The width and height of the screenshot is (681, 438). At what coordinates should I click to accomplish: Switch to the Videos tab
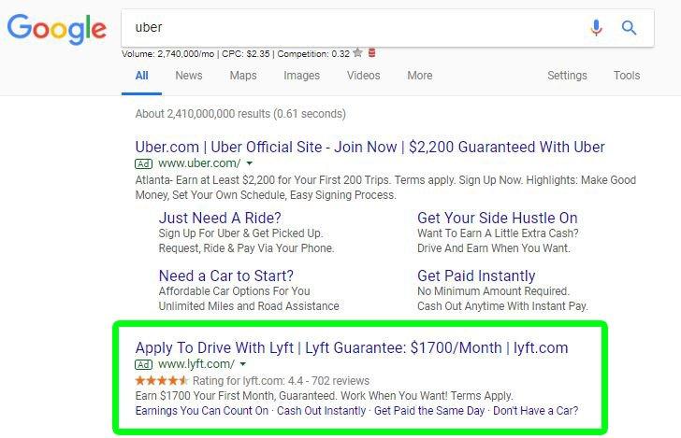click(363, 76)
